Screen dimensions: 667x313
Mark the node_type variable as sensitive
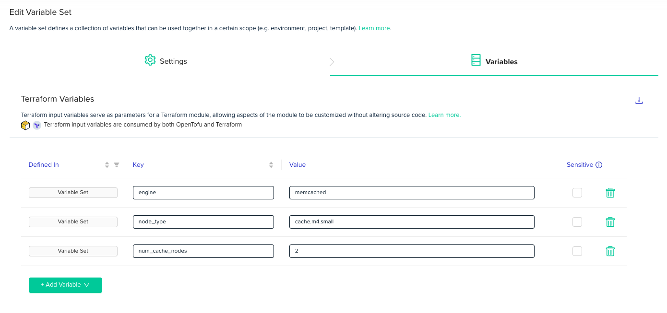click(x=577, y=222)
